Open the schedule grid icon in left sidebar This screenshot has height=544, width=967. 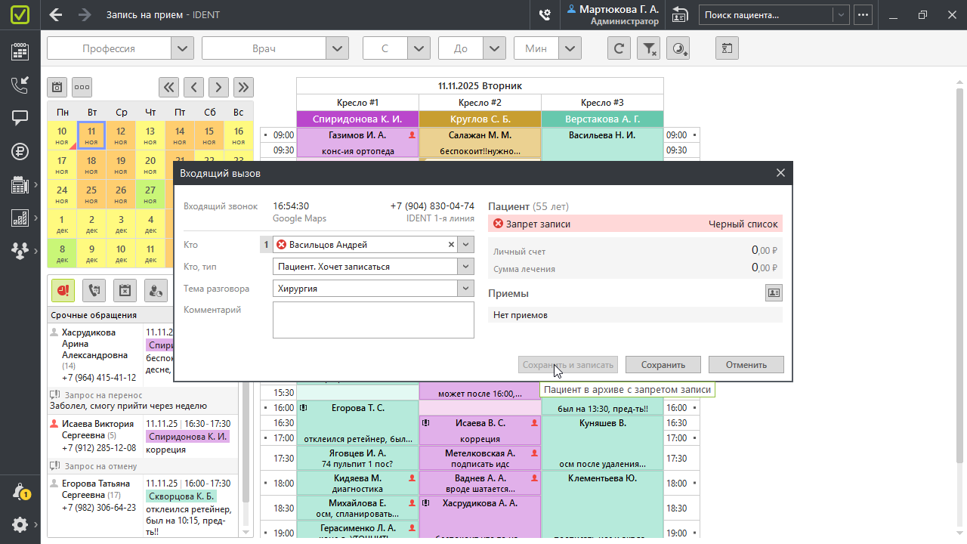coord(20,51)
